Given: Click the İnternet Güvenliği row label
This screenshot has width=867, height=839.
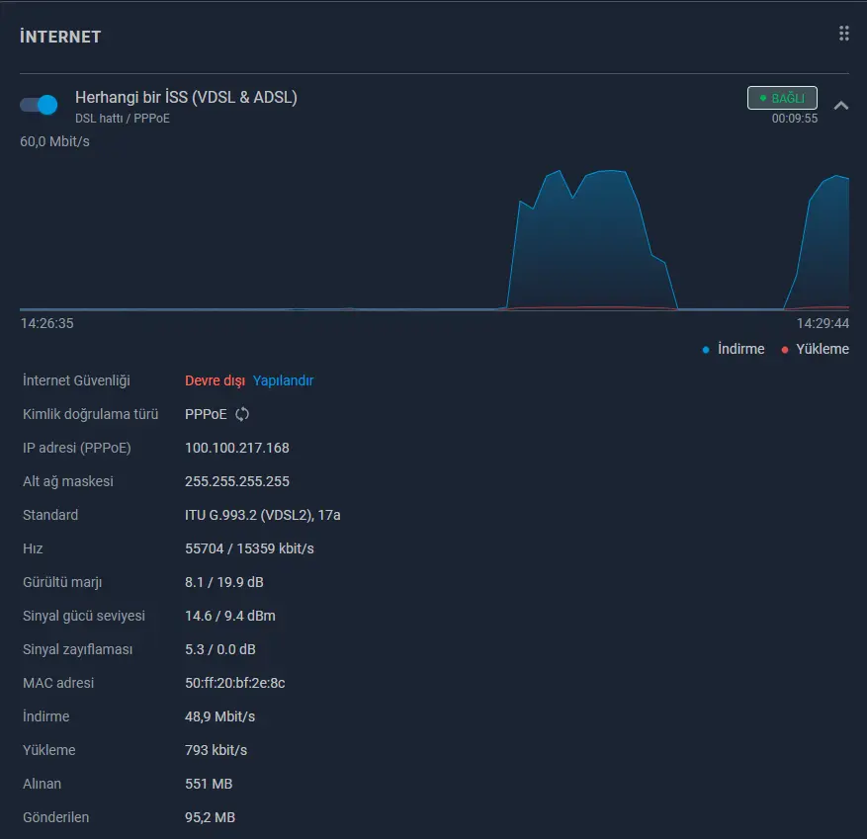Looking at the screenshot, I should coord(76,380).
